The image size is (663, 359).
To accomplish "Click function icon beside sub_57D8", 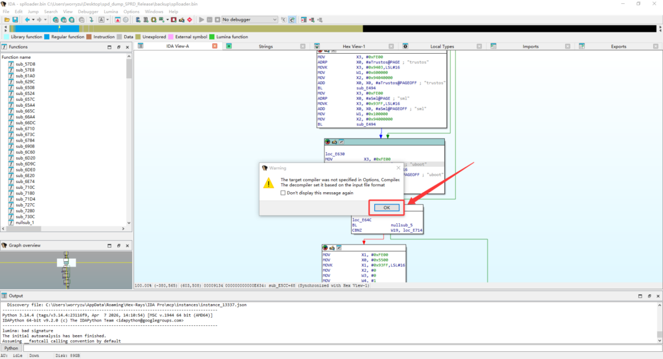I will pyautogui.click(x=11, y=64).
